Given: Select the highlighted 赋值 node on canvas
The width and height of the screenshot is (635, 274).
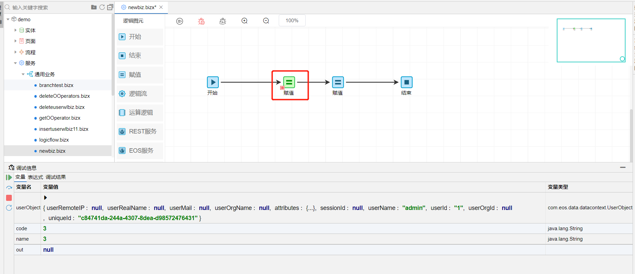Looking at the screenshot, I should (289, 82).
